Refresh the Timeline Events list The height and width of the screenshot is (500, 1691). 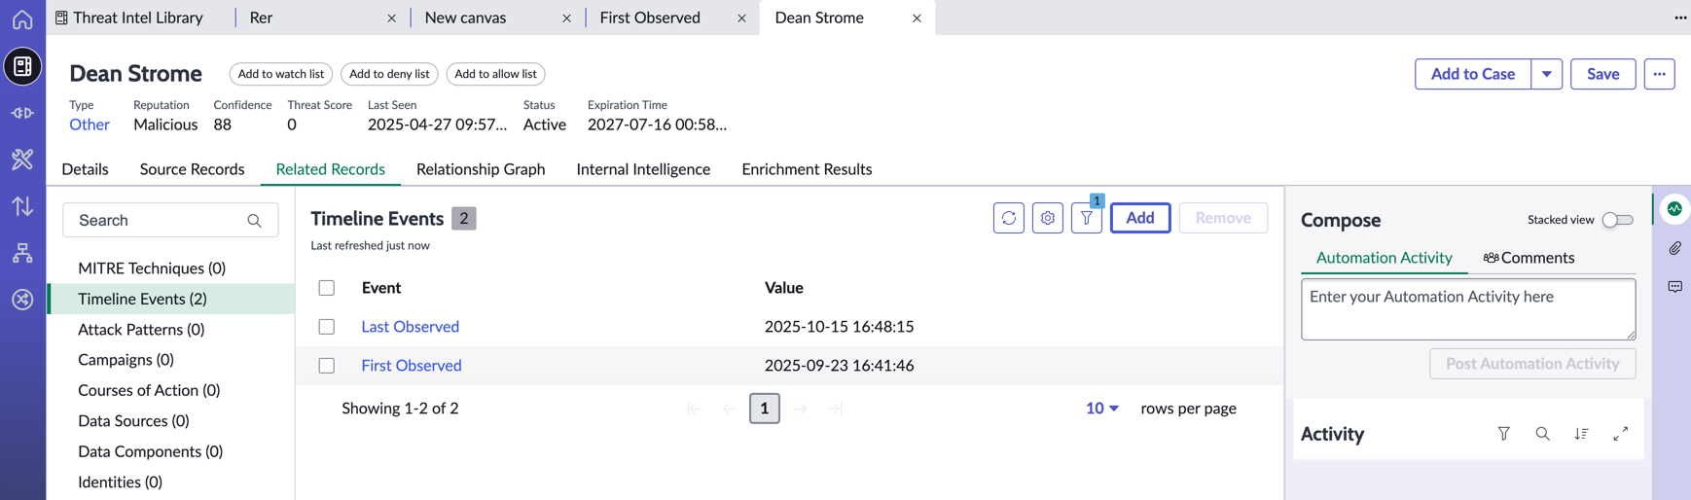(x=1008, y=218)
